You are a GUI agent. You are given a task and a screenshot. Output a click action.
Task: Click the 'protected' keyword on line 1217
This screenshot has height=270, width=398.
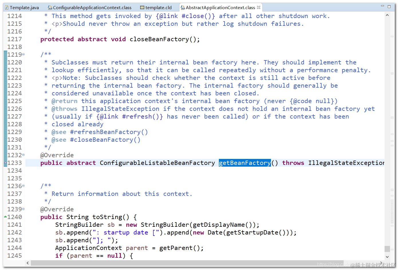click(57, 39)
